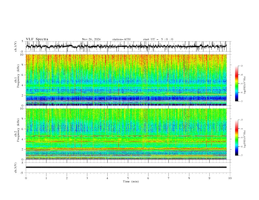Click time axis tick label "9"

tap(209, 178)
